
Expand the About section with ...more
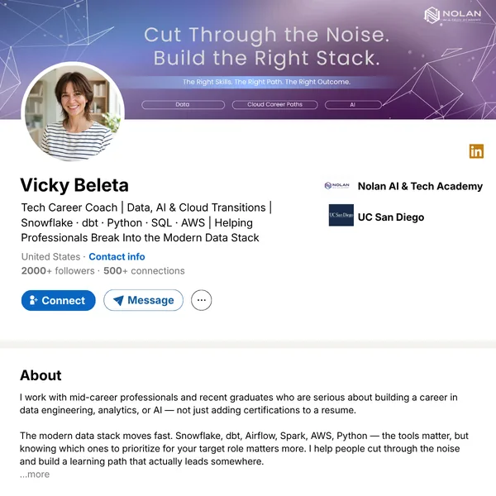click(x=35, y=475)
